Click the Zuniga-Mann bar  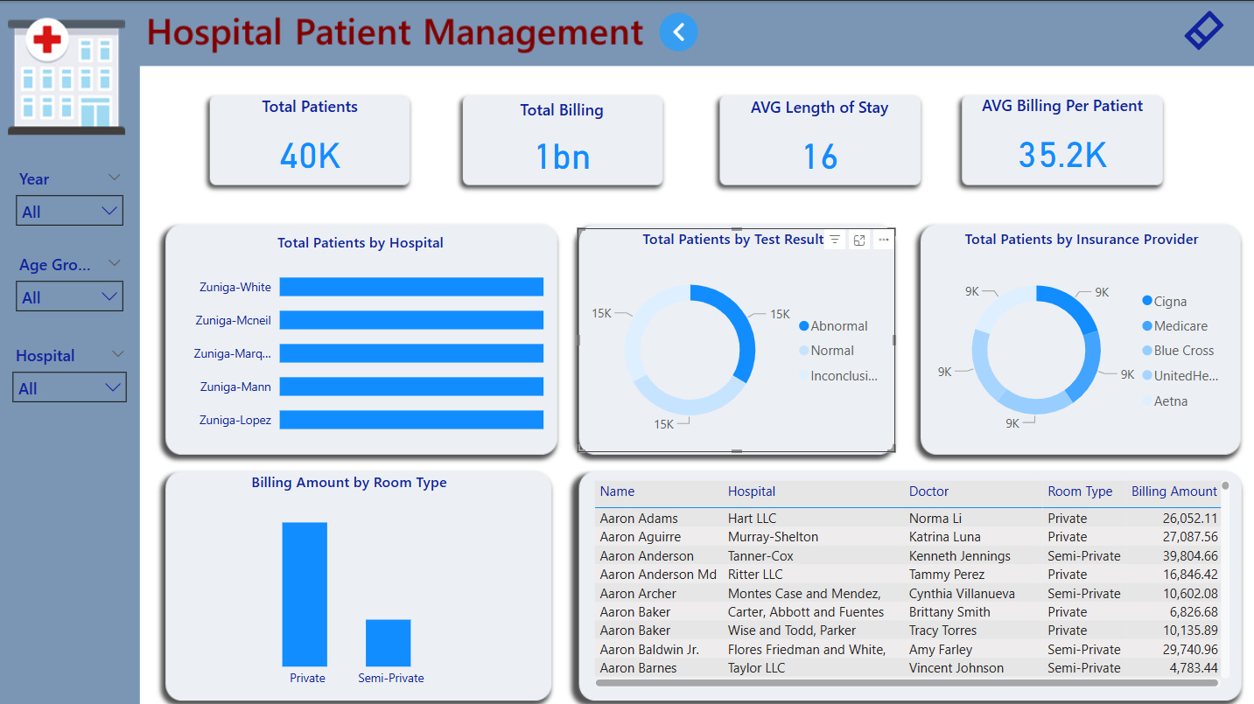[411, 387]
